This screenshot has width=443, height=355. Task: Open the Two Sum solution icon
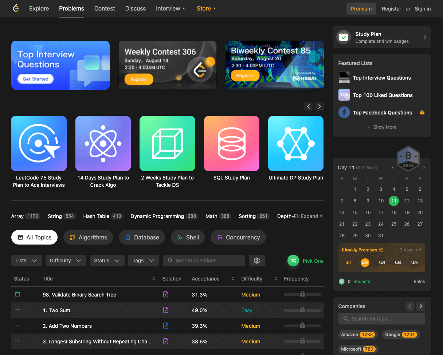(166, 310)
